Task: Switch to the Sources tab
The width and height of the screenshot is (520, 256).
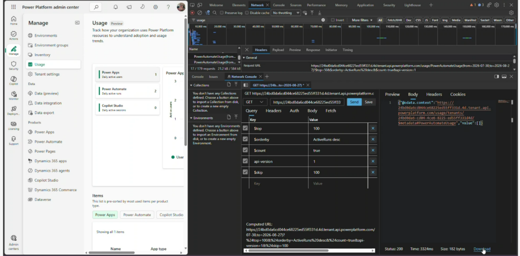Action: click(x=296, y=5)
